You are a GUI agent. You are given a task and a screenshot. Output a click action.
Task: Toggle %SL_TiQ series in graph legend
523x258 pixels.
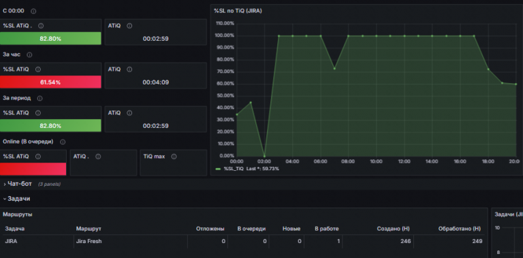234,169
